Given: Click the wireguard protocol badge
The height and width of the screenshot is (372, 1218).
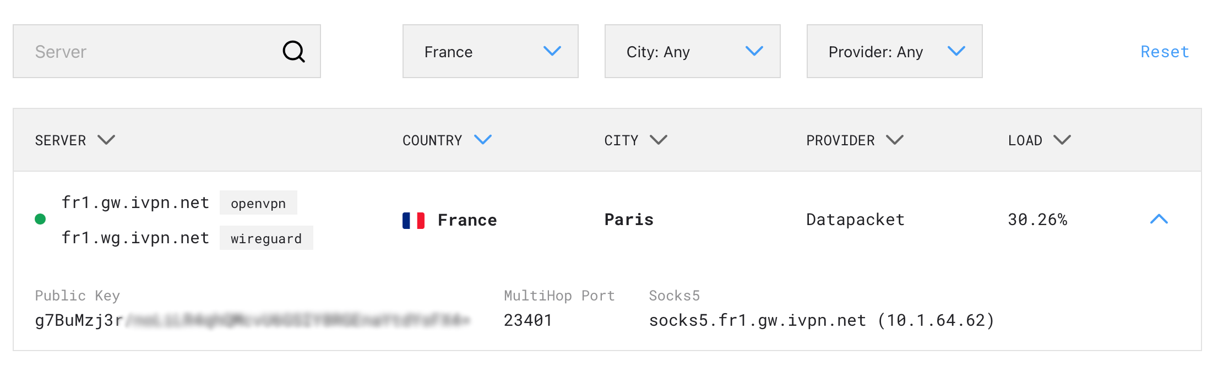Looking at the screenshot, I should pos(266,238).
